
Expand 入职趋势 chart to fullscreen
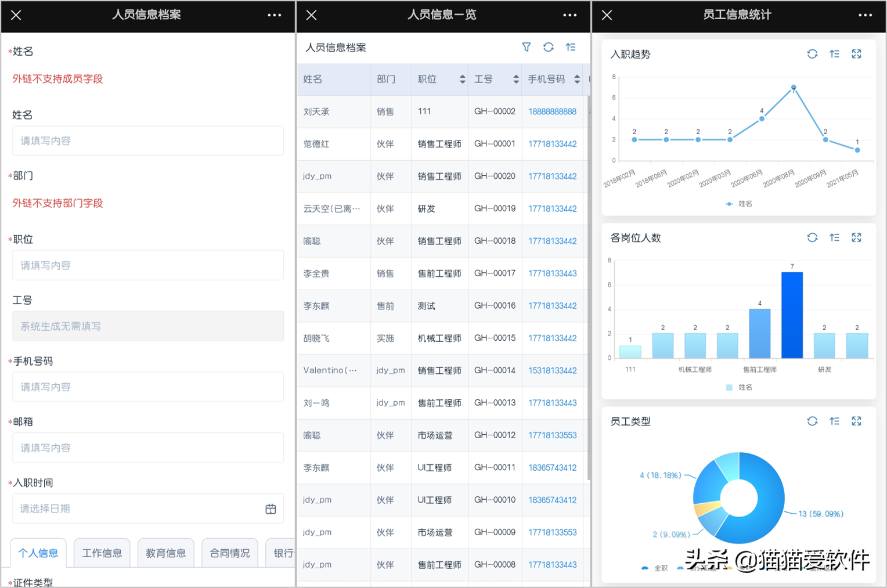click(856, 53)
